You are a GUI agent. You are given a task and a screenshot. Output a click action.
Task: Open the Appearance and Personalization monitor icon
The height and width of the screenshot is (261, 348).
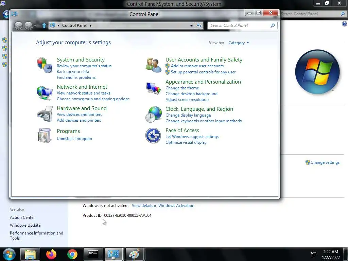153,88
